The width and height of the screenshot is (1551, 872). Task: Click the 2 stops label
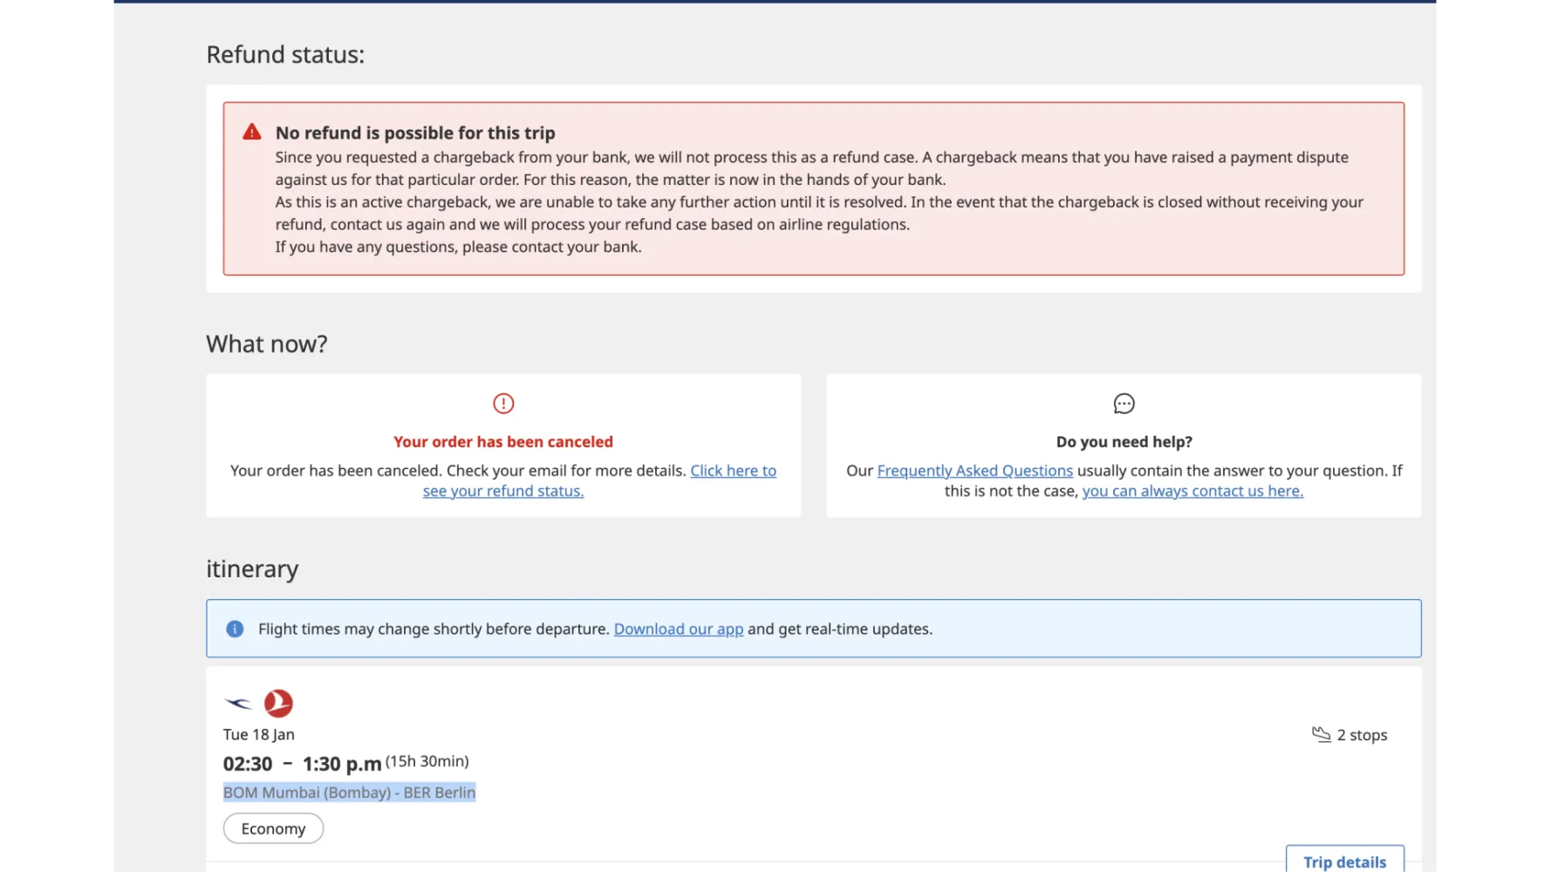coord(1362,735)
